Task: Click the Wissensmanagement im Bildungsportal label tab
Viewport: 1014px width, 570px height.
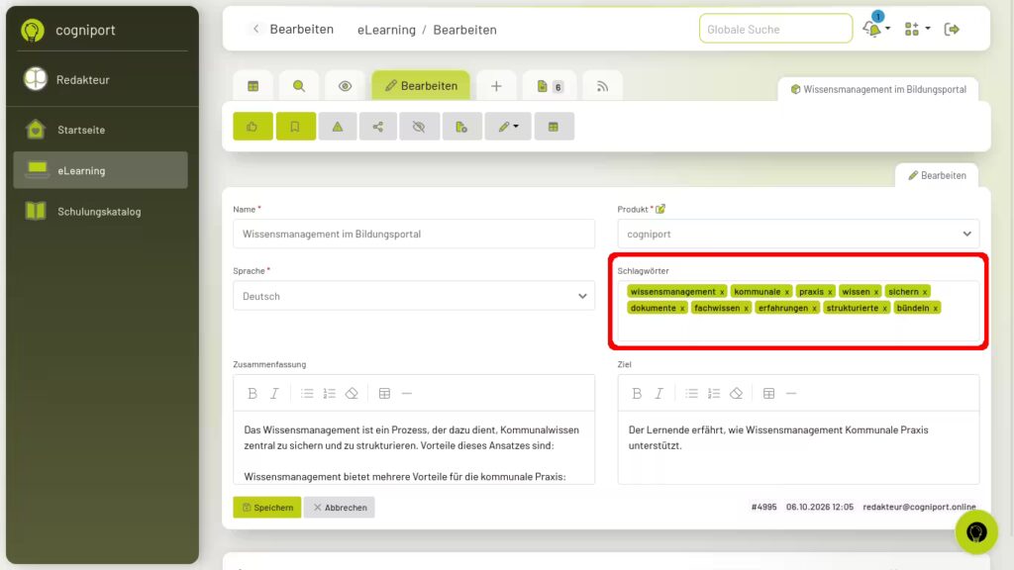Action: (x=878, y=89)
